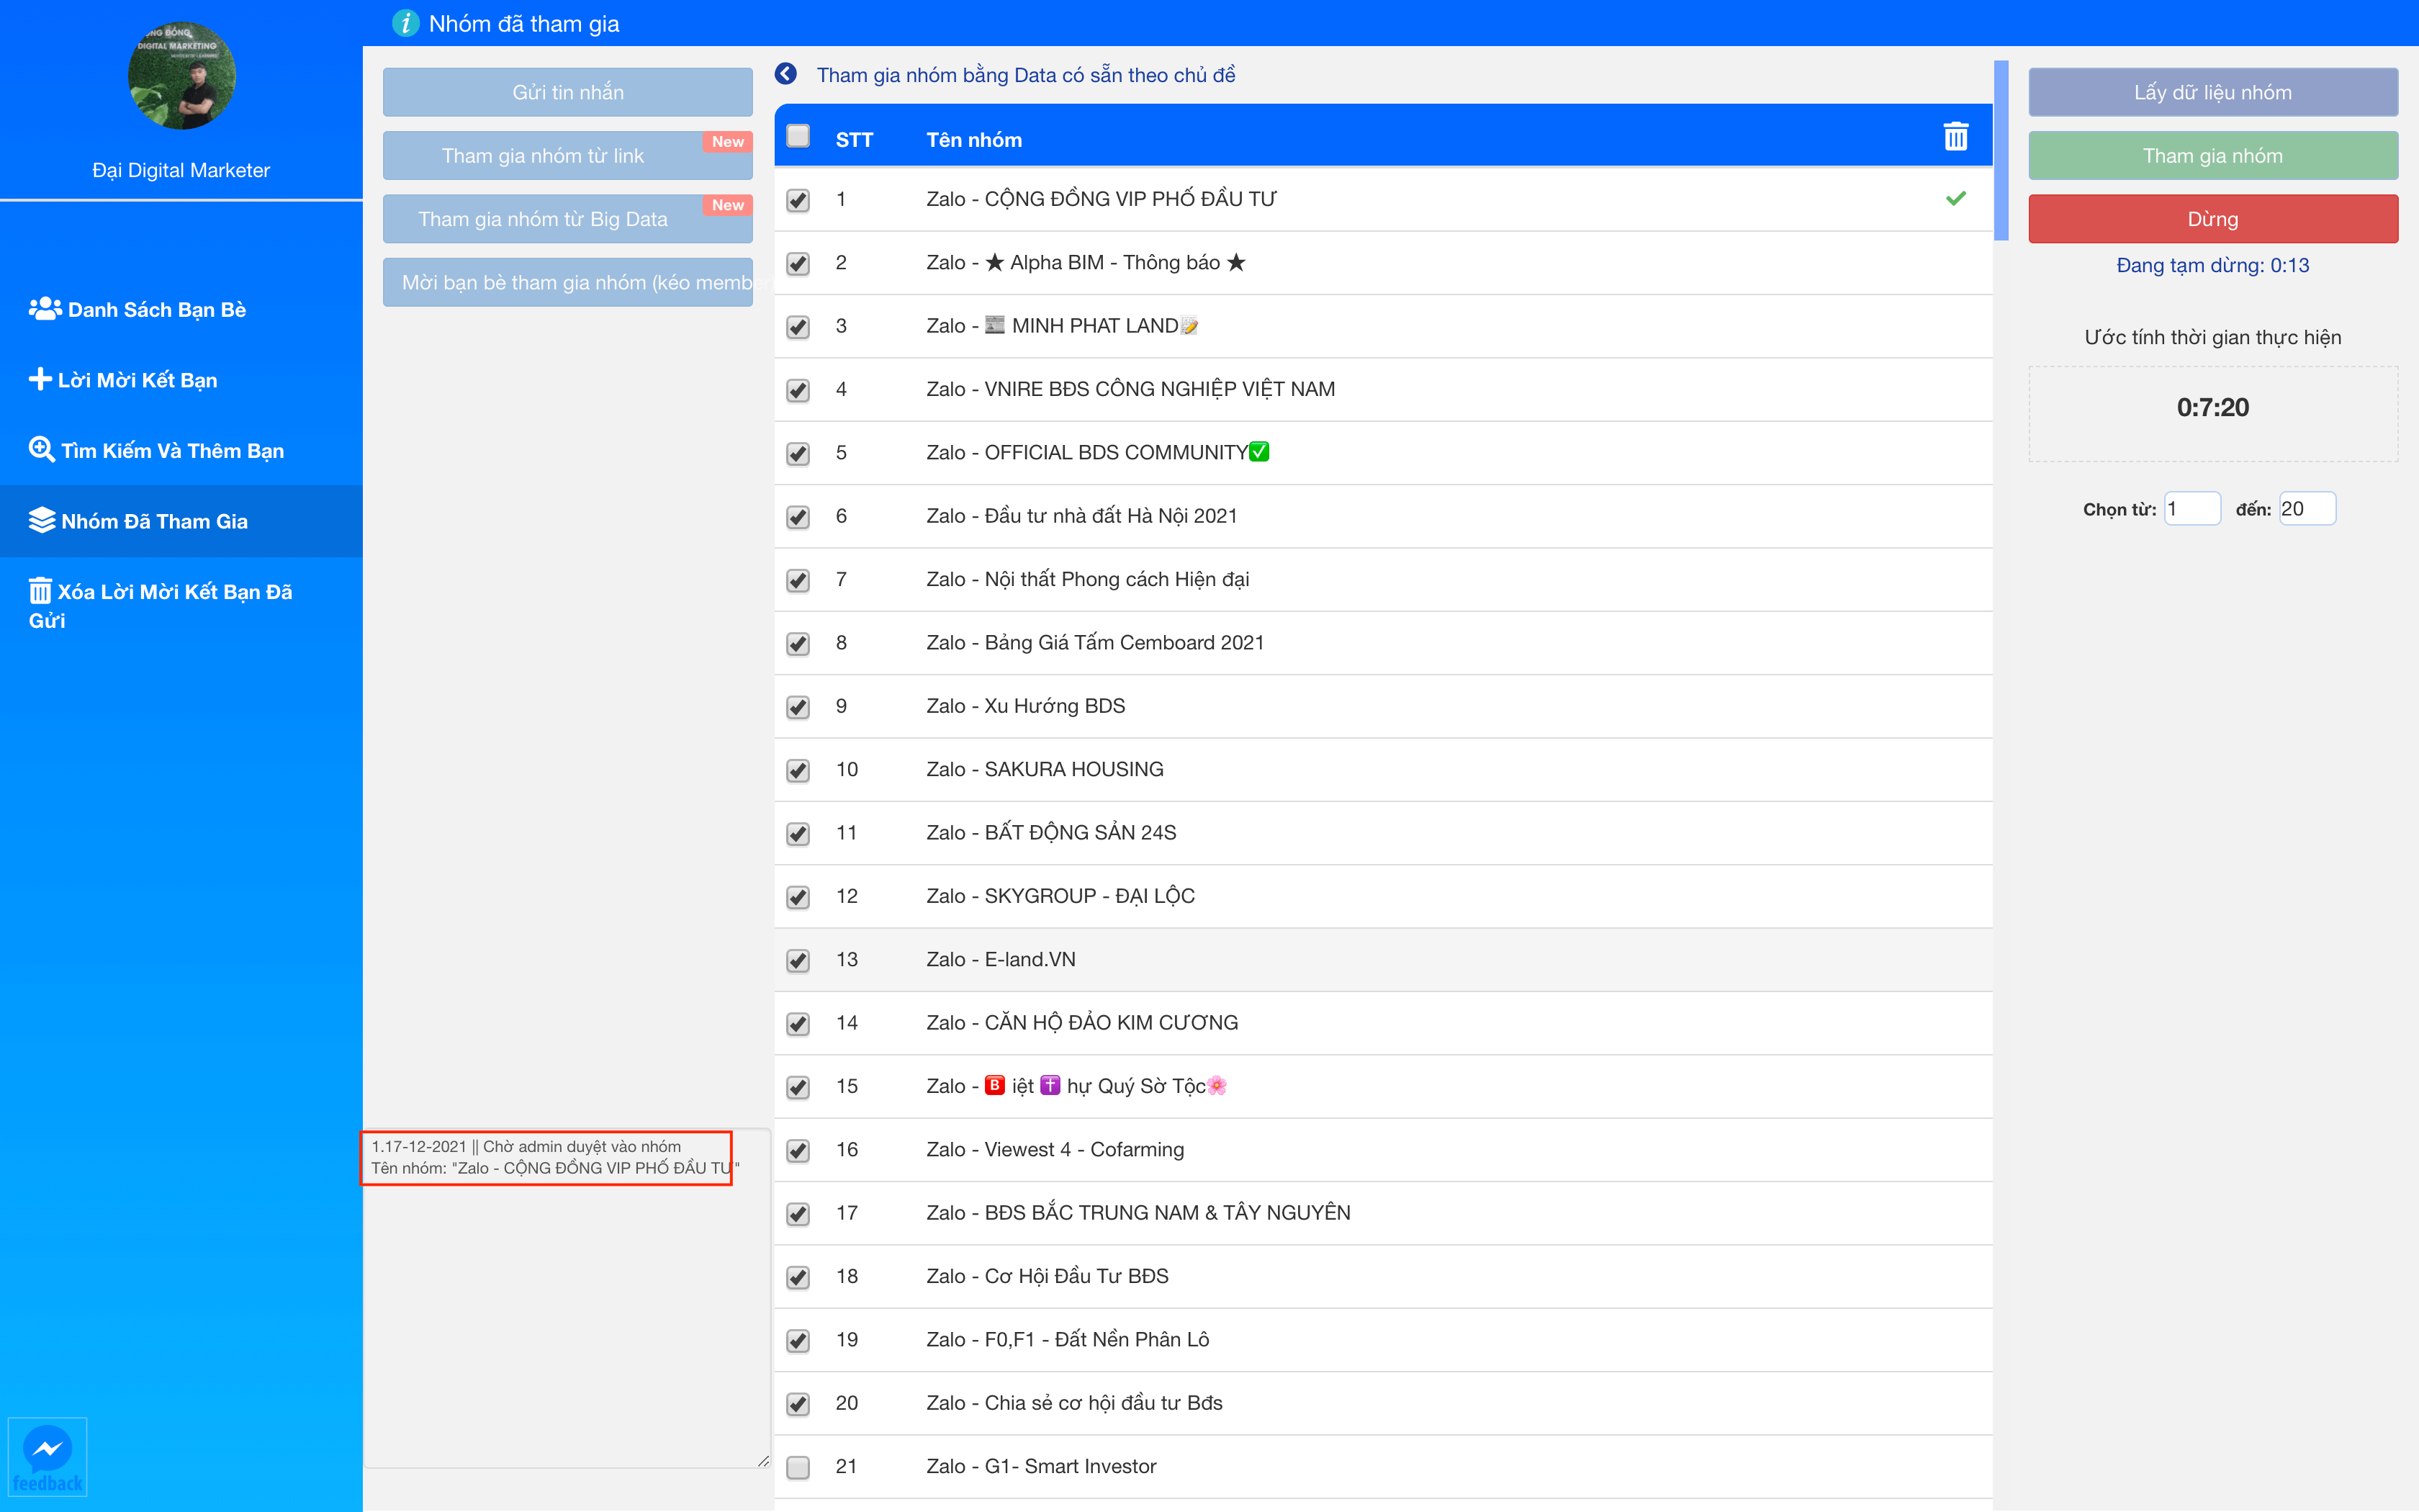The image size is (2419, 1512).
Task: Click 'Mời bạn bè tham gia nhóm' menu item
Action: (569, 282)
